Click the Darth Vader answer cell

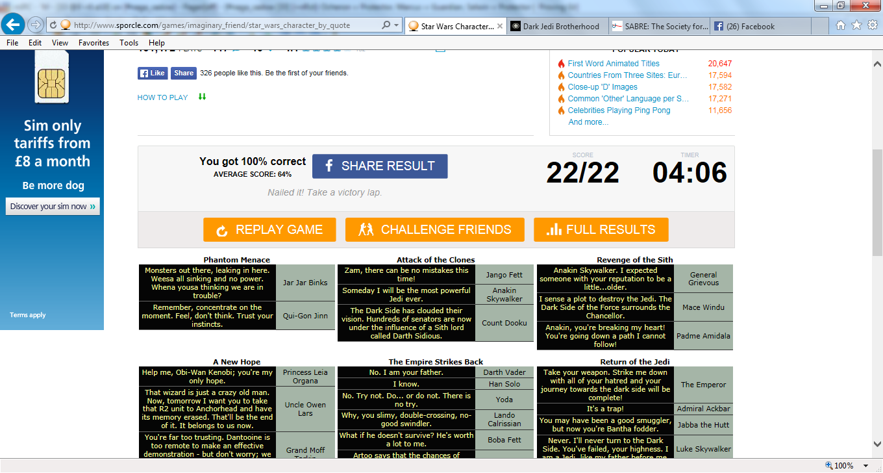(504, 372)
